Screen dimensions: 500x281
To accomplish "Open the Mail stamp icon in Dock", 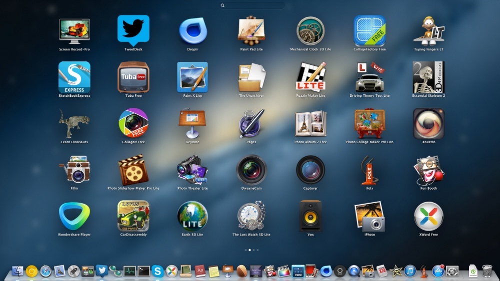I will (x=59, y=271).
